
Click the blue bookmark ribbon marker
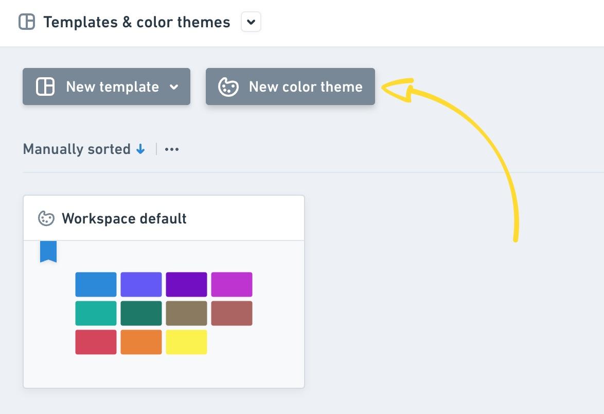(48, 251)
